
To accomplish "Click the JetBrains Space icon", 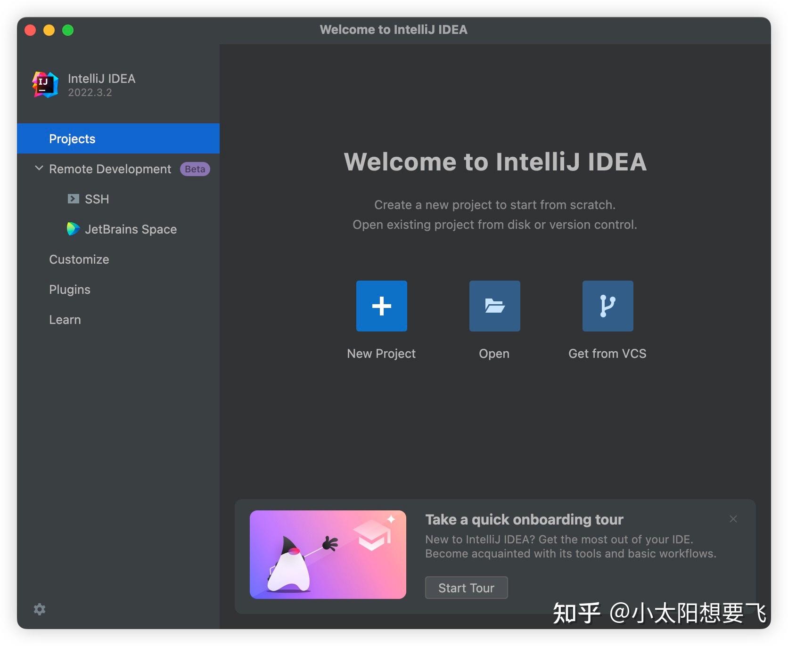I will click(x=73, y=229).
